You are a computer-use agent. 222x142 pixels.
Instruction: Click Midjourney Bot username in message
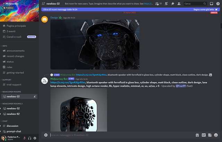(x=59, y=79)
